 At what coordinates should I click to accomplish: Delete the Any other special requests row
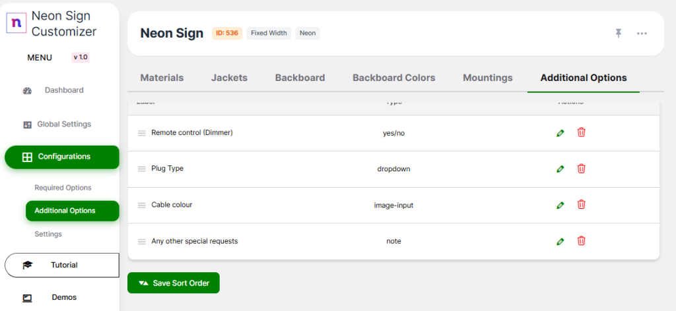click(x=581, y=241)
